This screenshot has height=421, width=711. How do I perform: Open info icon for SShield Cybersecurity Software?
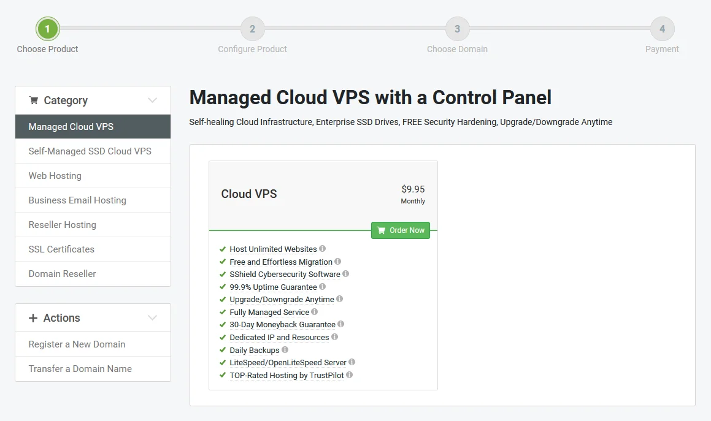tap(347, 274)
